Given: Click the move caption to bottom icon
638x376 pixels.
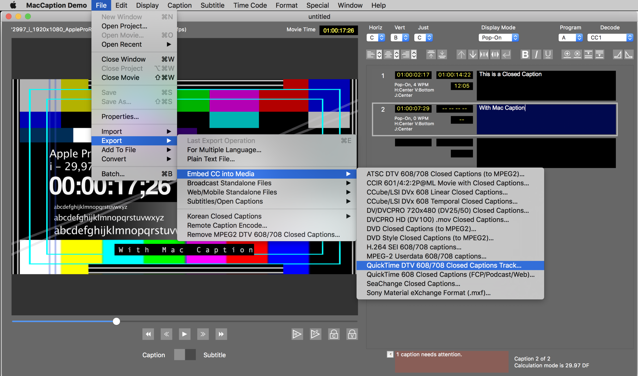Looking at the screenshot, I should pos(442,54).
